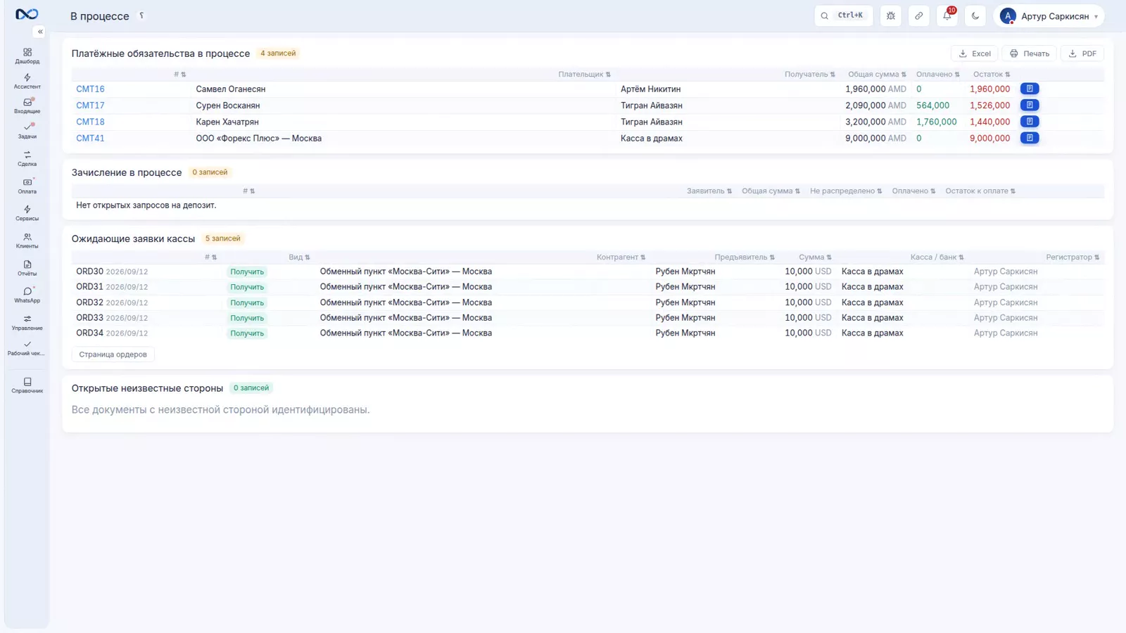Screen dimensions: 1126x633
Task: Click the blue document button in CMT16 row
Action: click(1030, 89)
